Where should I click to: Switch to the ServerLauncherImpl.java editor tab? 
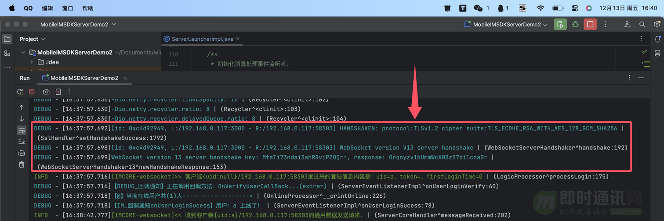202,39
